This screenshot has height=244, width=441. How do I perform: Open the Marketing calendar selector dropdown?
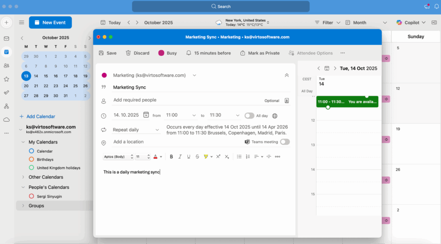[194, 75]
